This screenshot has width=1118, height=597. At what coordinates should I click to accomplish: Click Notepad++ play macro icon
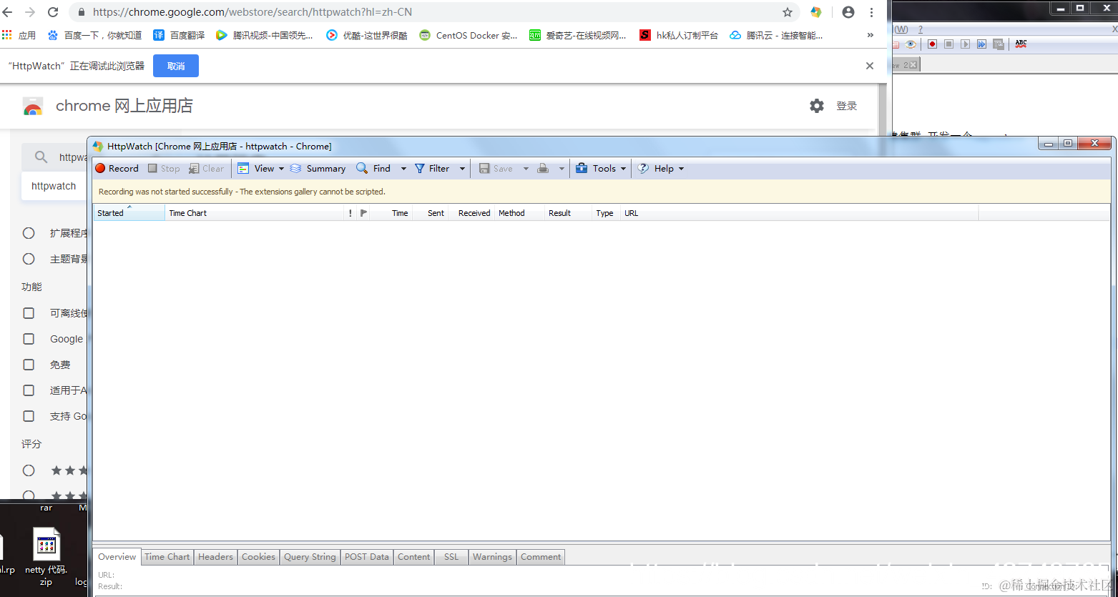965,44
